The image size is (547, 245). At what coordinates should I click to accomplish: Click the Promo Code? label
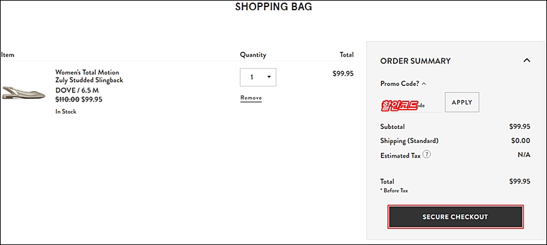click(400, 84)
